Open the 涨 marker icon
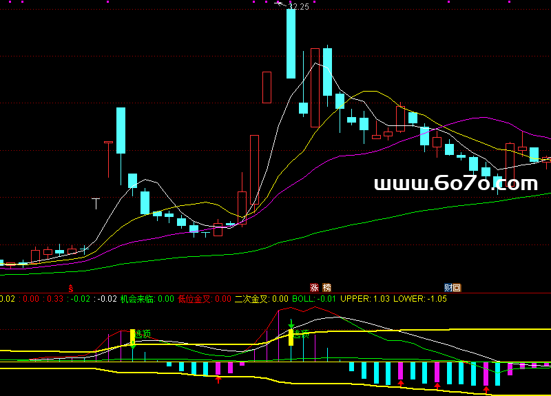Image resolution: width=551 pixels, height=396 pixels. click(x=314, y=287)
